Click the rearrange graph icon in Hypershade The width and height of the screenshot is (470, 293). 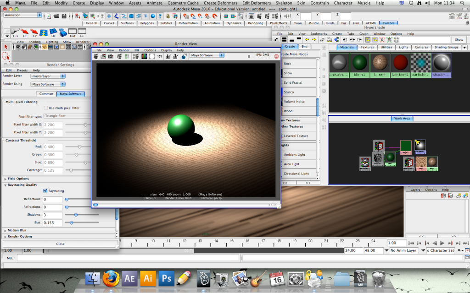point(330,39)
